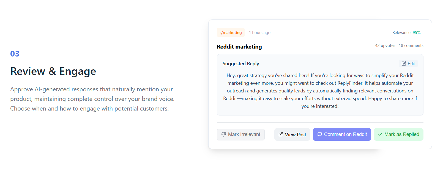Screen dimensions: 443x175
Task: Click the Suggested Reply heading
Action: pyautogui.click(x=241, y=64)
